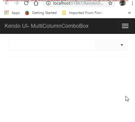Go back using the browser back arrow

pyautogui.click(x=7, y=3)
